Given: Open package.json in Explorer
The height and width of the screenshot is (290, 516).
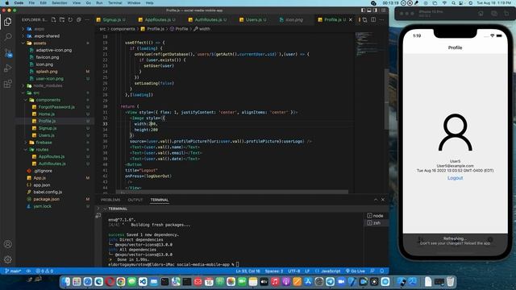Looking at the screenshot, I should coord(47,199).
